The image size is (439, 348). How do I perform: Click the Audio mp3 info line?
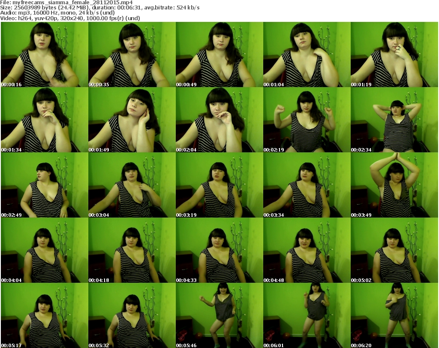click(57, 13)
